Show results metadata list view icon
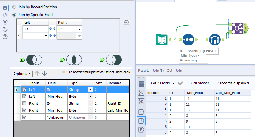 tap(141, 84)
